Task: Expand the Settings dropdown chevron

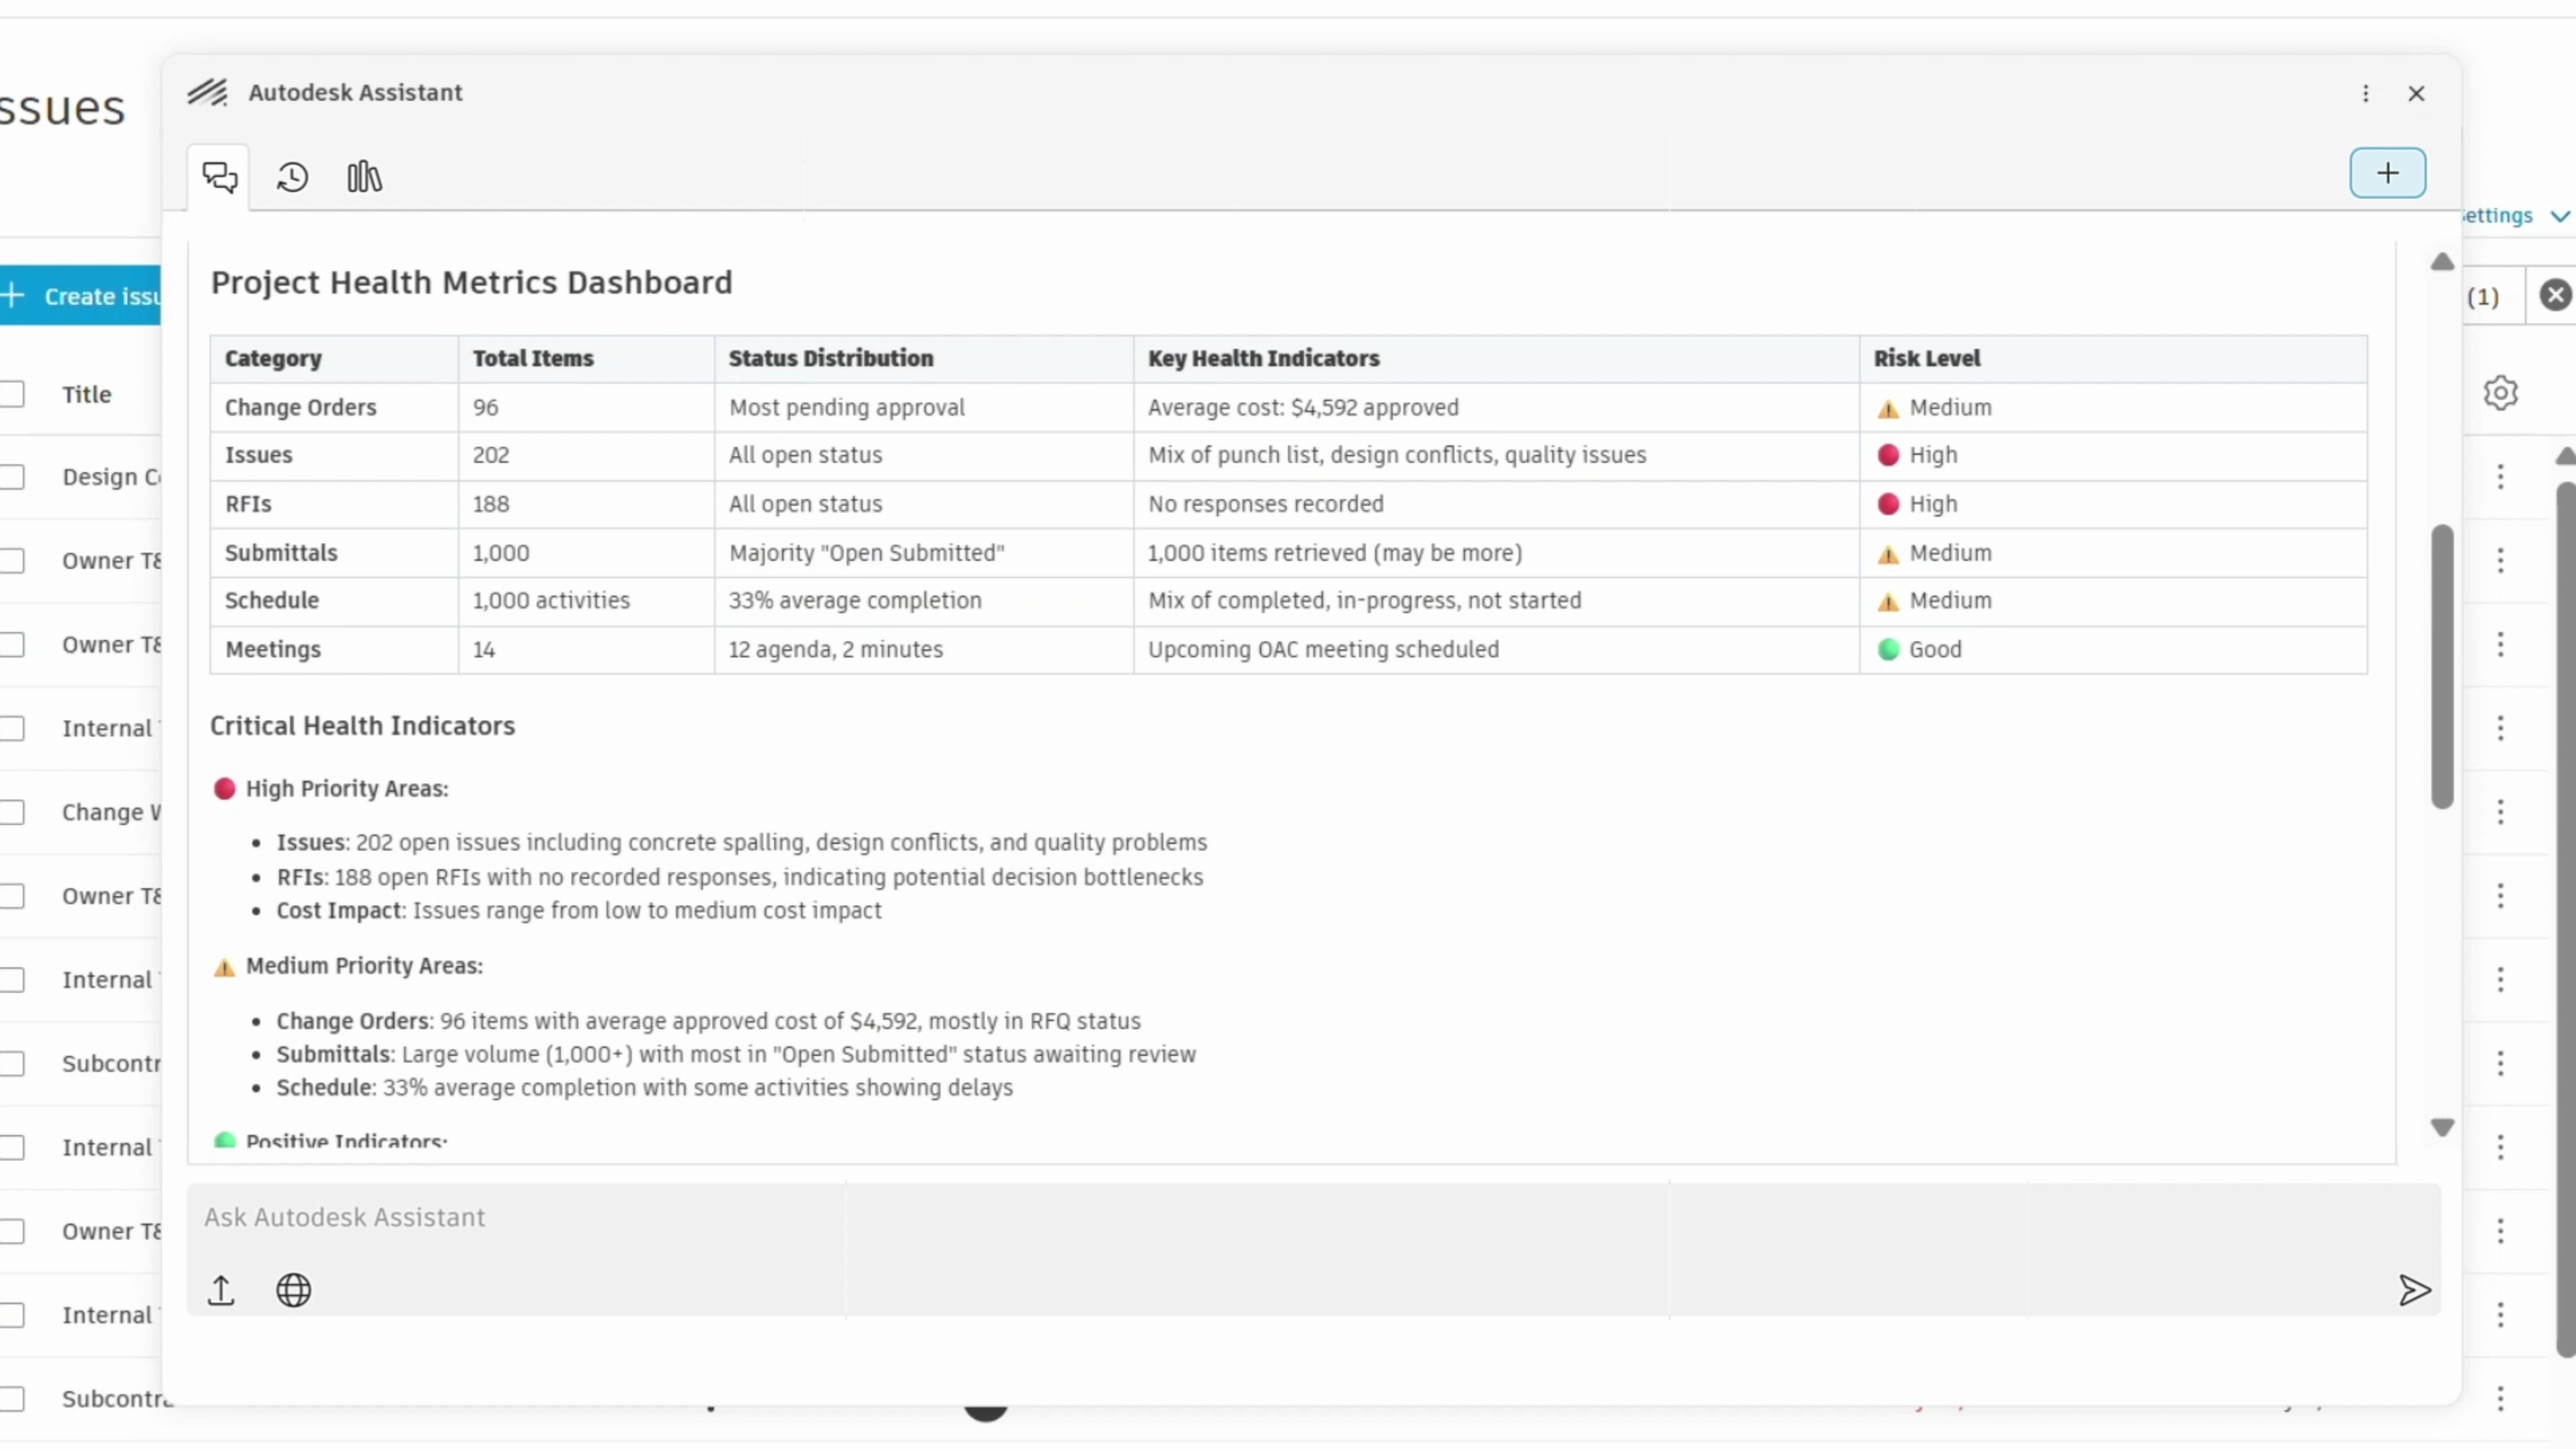Action: click(2559, 216)
